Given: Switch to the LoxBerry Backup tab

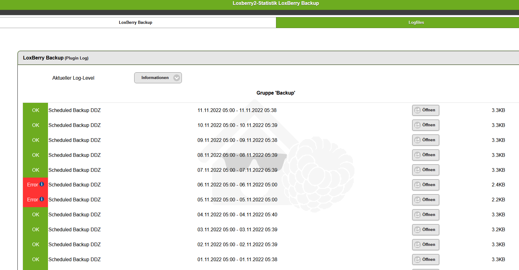Looking at the screenshot, I should [135, 23].
